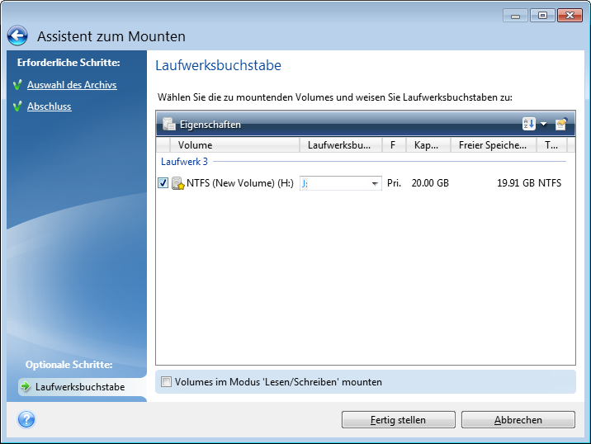Click the F column header
Image resolution: width=591 pixels, height=444 pixels.
(394, 145)
